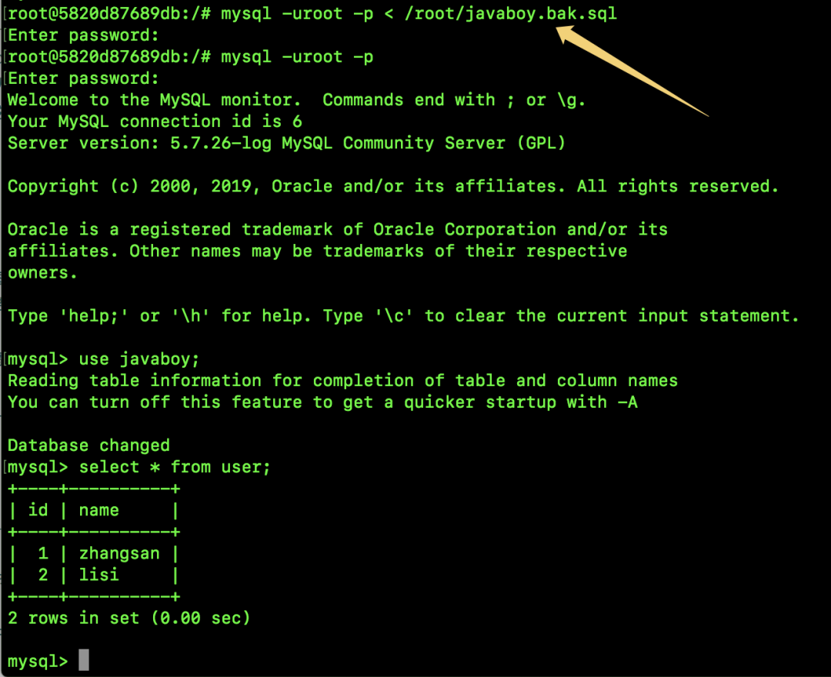Click the /root/javaboy.bak.sql file path
831x677 pixels.
[x=510, y=14]
